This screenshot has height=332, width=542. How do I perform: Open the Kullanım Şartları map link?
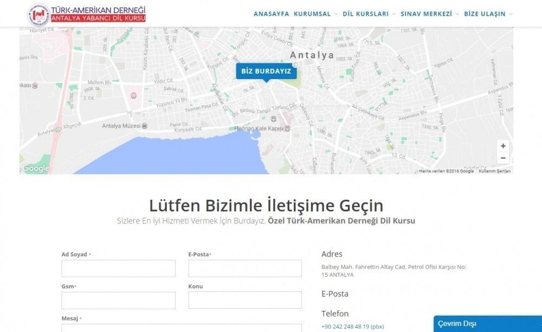pos(494,171)
